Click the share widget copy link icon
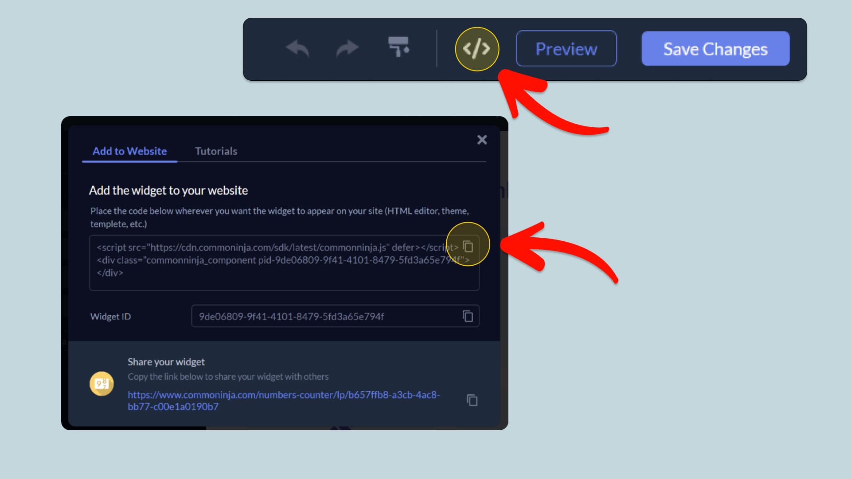The height and width of the screenshot is (479, 851). coord(472,400)
